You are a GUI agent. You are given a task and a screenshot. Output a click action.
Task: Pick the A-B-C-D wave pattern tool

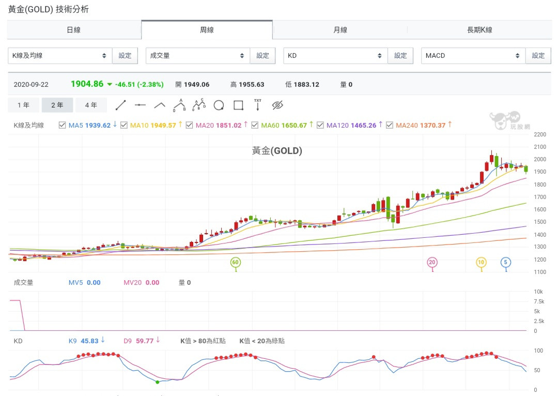coord(199,105)
